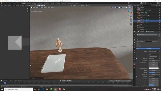
Task: Open the Texture properties tab icon
Action: tap(134, 67)
